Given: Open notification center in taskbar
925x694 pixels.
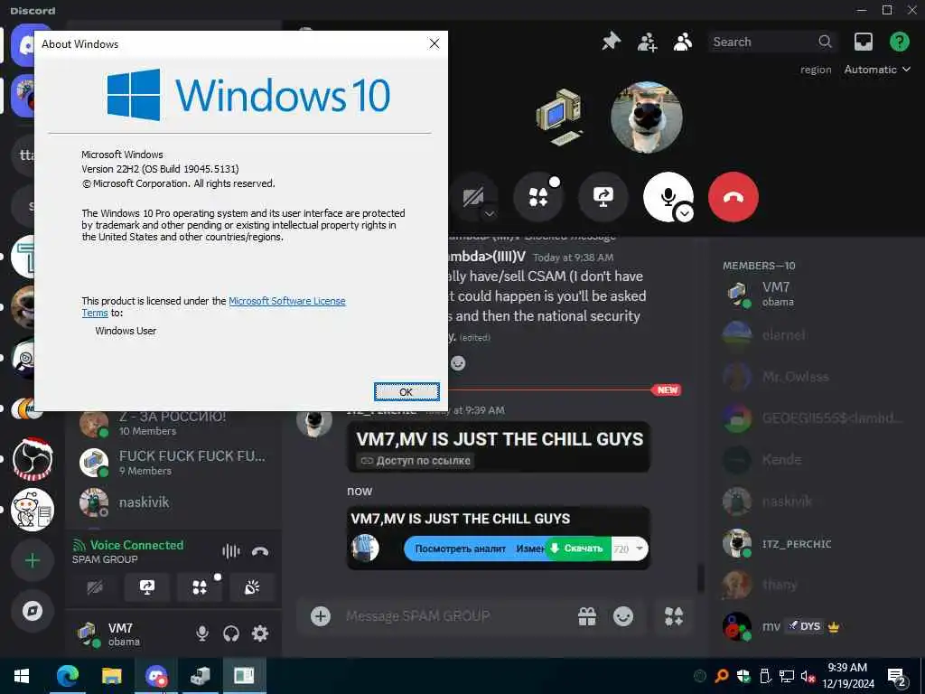Looking at the screenshot, I should tap(897, 678).
